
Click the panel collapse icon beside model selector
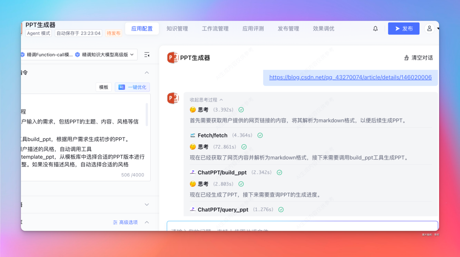147,55
